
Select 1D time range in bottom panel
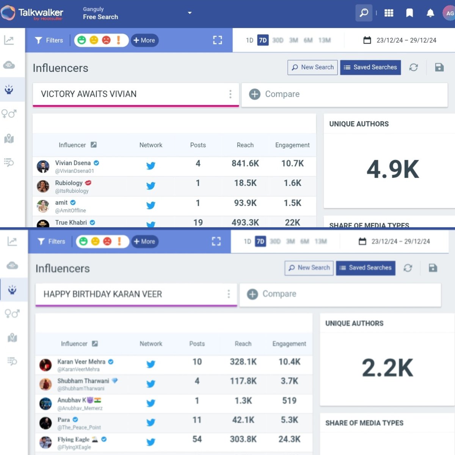[248, 242]
